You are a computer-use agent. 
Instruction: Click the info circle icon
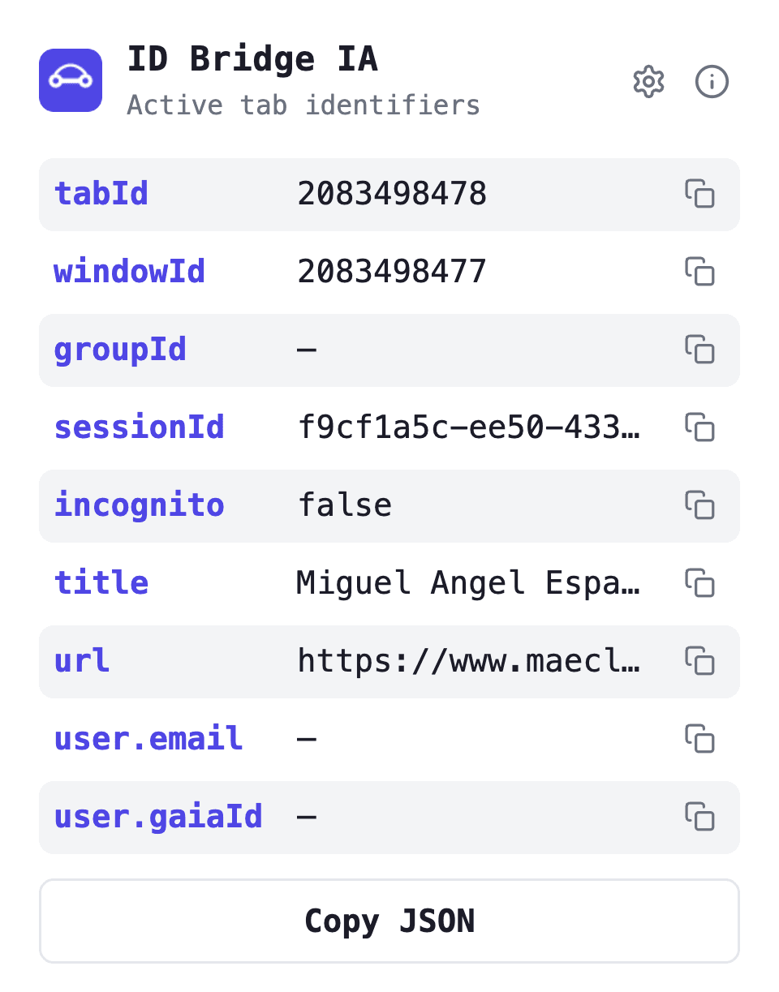point(712,82)
